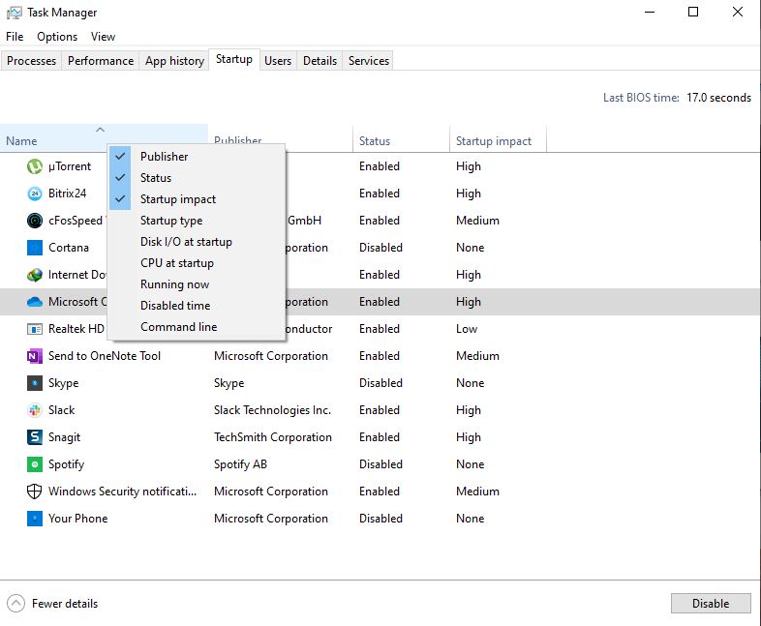This screenshot has height=626, width=761.
Task: Open the Options menu
Action: tap(57, 37)
